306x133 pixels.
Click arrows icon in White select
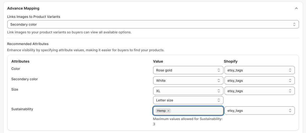(x=219, y=80)
